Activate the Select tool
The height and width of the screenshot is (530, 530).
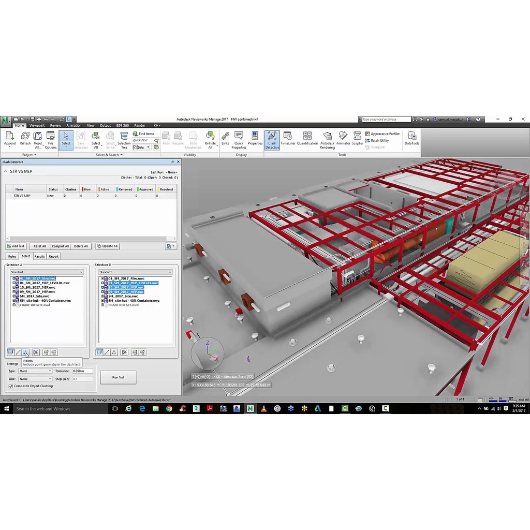pos(66,140)
